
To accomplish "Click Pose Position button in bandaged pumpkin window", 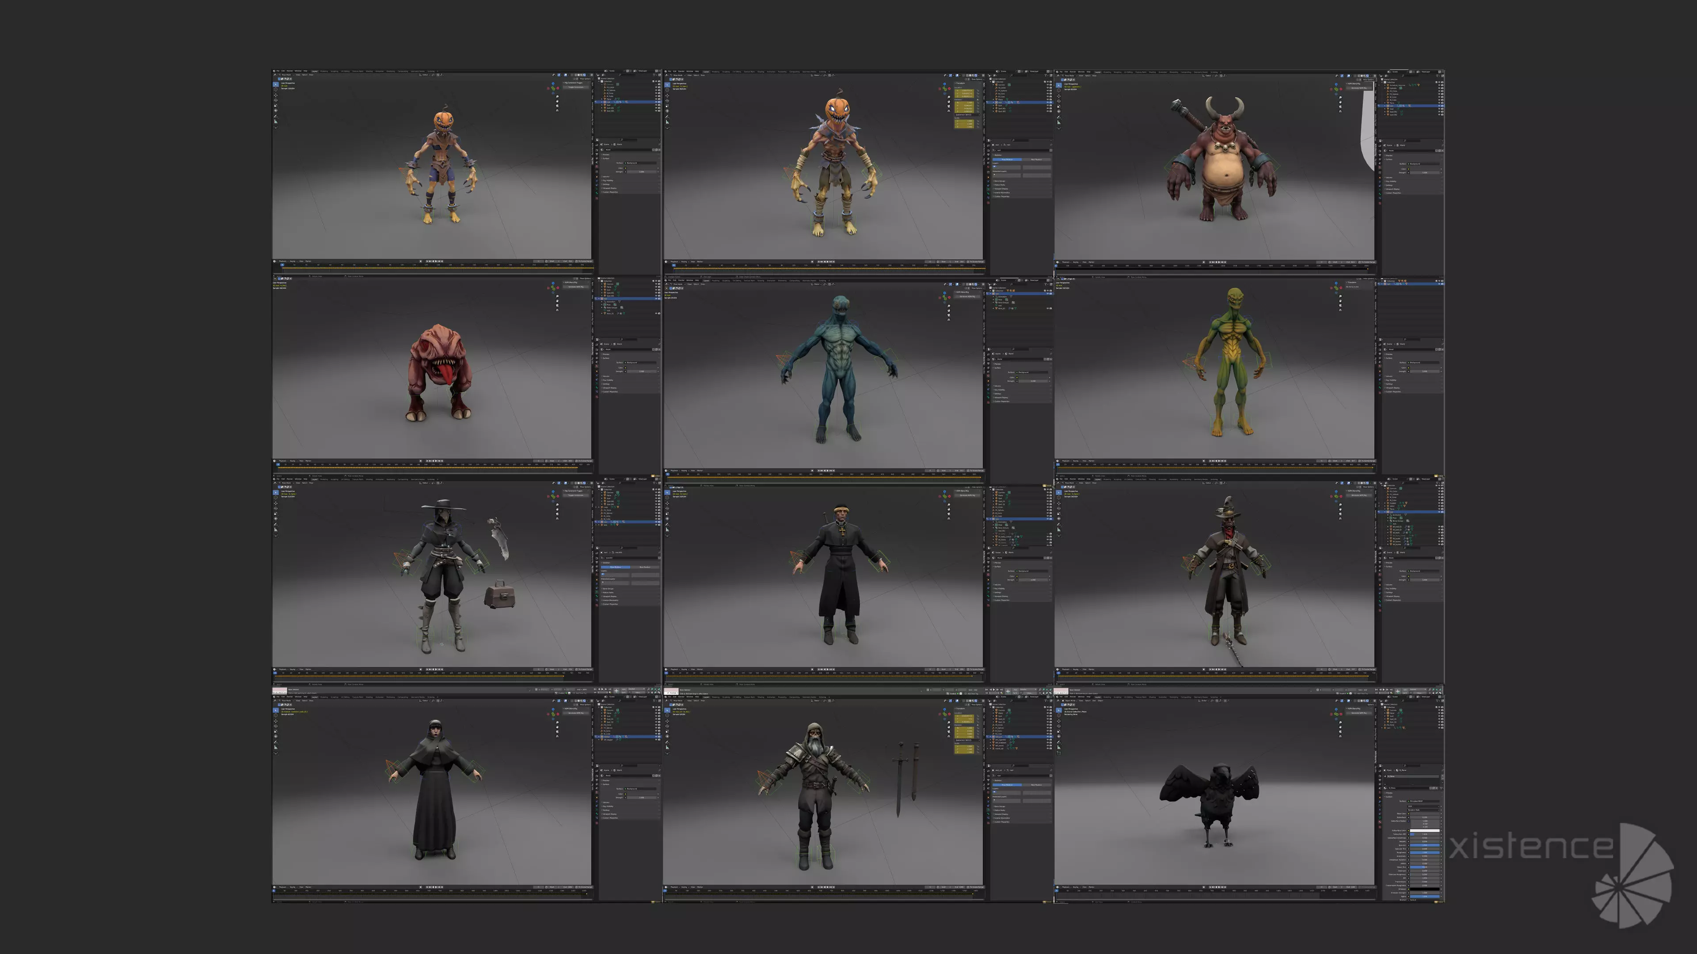I will 1007,159.
